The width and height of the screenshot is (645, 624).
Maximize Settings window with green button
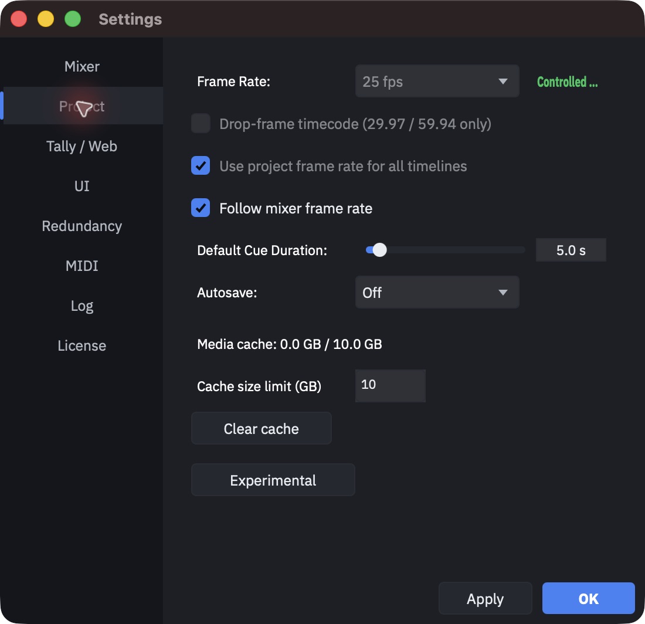pos(73,19)
